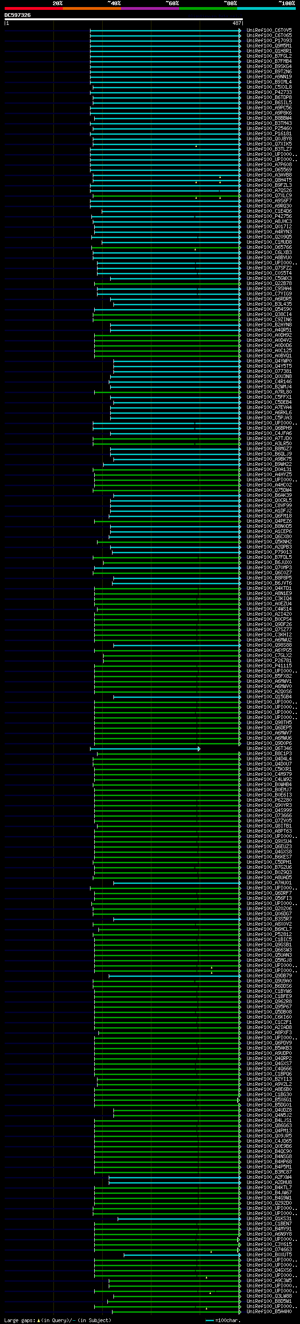Choose the UniRef100_O77381 label

269,371
